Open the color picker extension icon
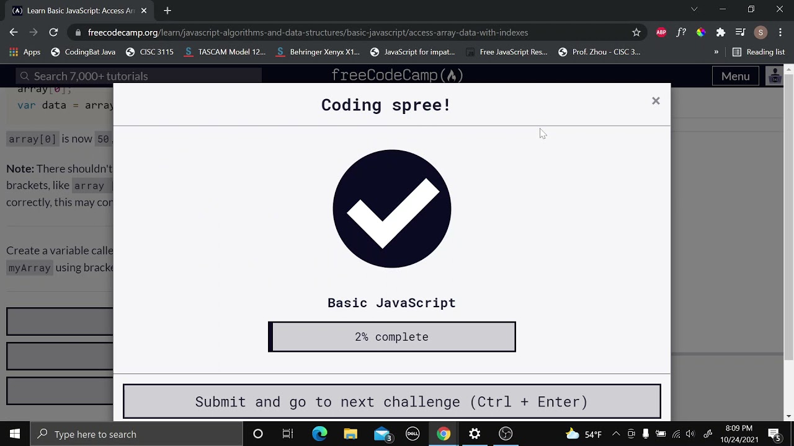Viewport: 794px width, 446px height. (x=701, y=32)
